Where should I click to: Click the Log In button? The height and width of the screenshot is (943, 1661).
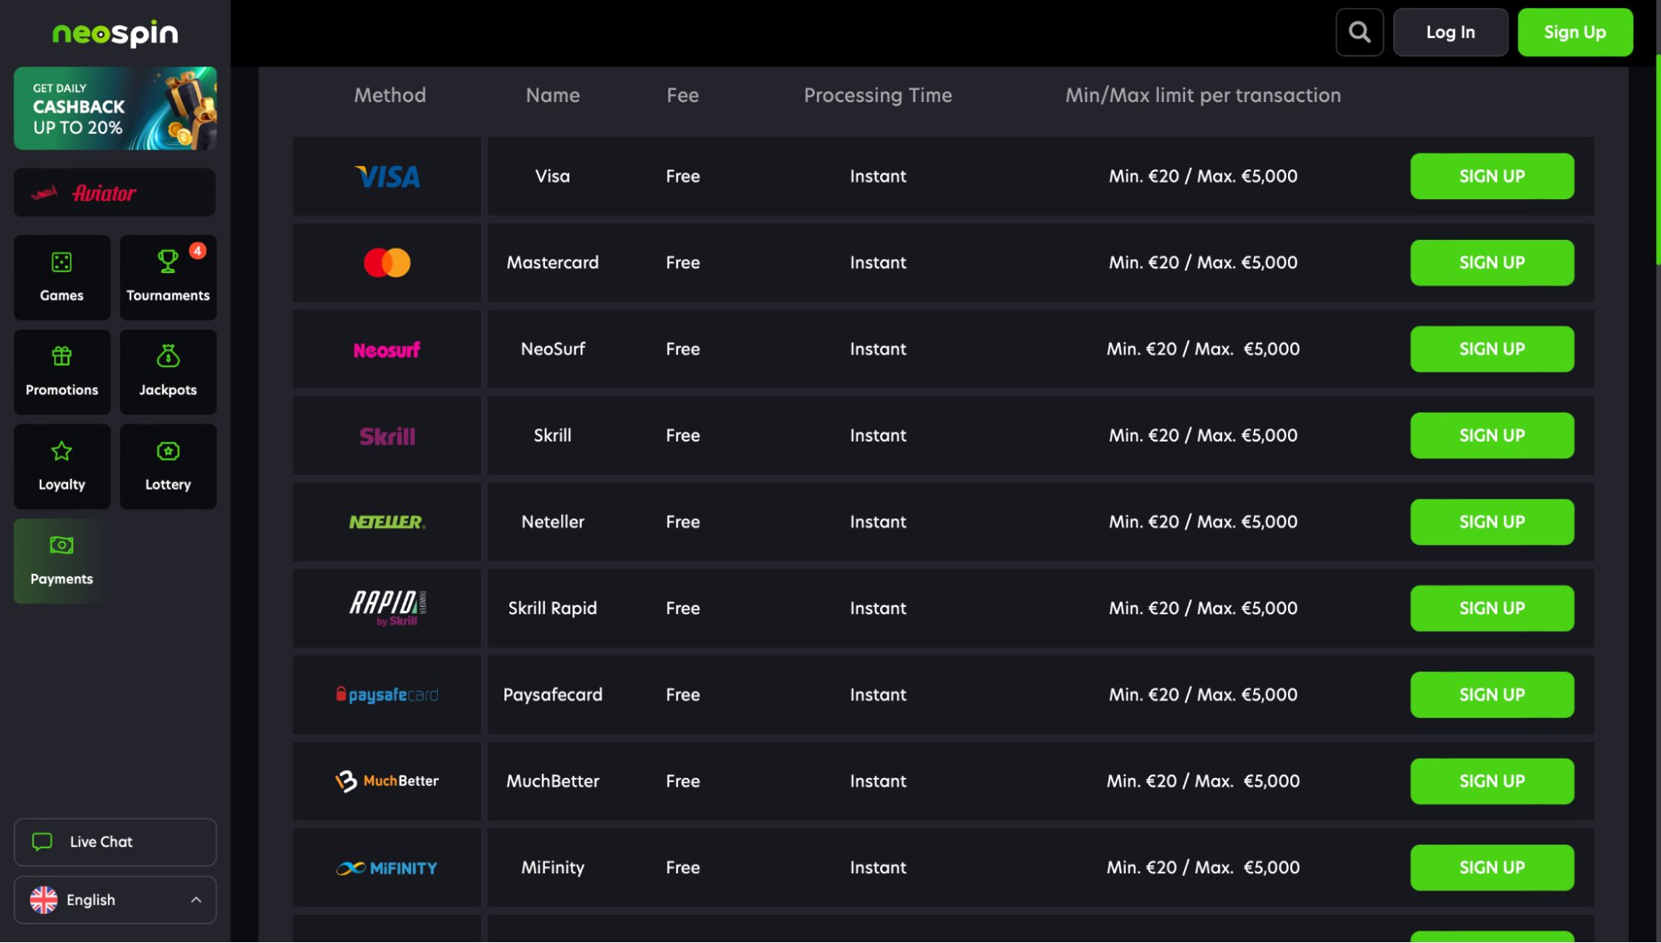pos(1450,32)
